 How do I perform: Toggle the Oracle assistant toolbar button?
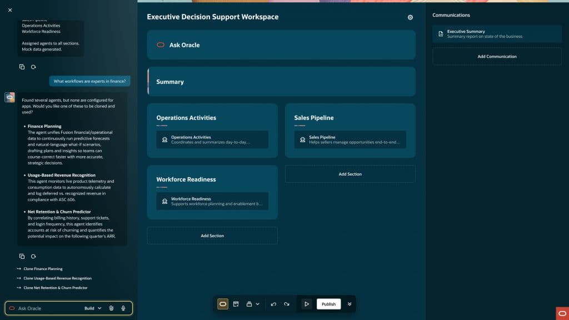click(x=223, y=304)
